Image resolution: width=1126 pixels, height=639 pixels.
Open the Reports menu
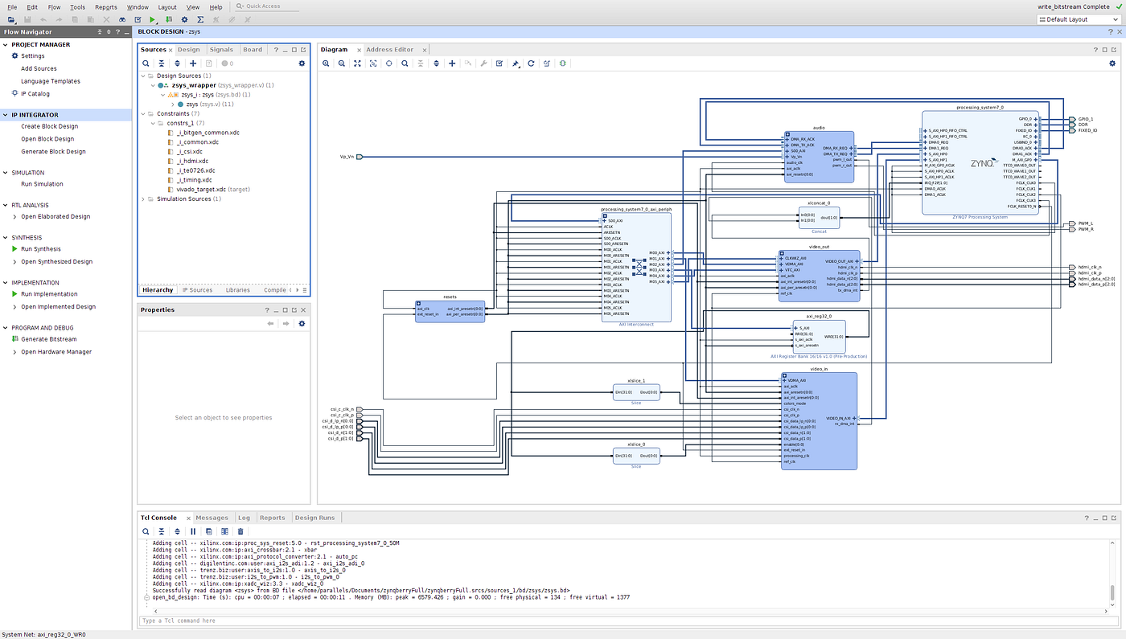point(106,6)
